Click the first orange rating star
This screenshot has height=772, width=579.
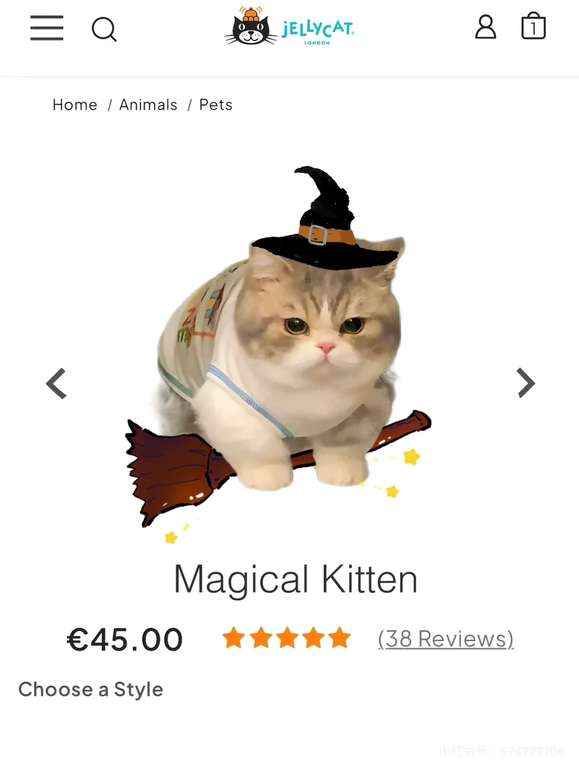click(x=234, y=638)
